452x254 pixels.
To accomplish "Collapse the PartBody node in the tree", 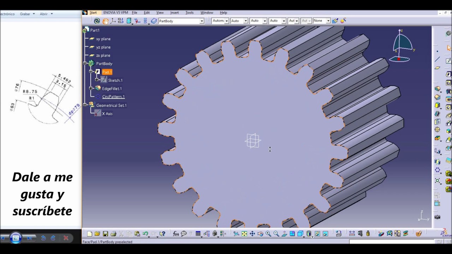I will [85, 63].
